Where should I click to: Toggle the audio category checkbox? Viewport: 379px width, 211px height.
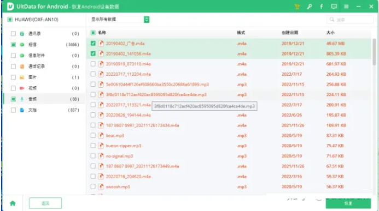point(13,99)
